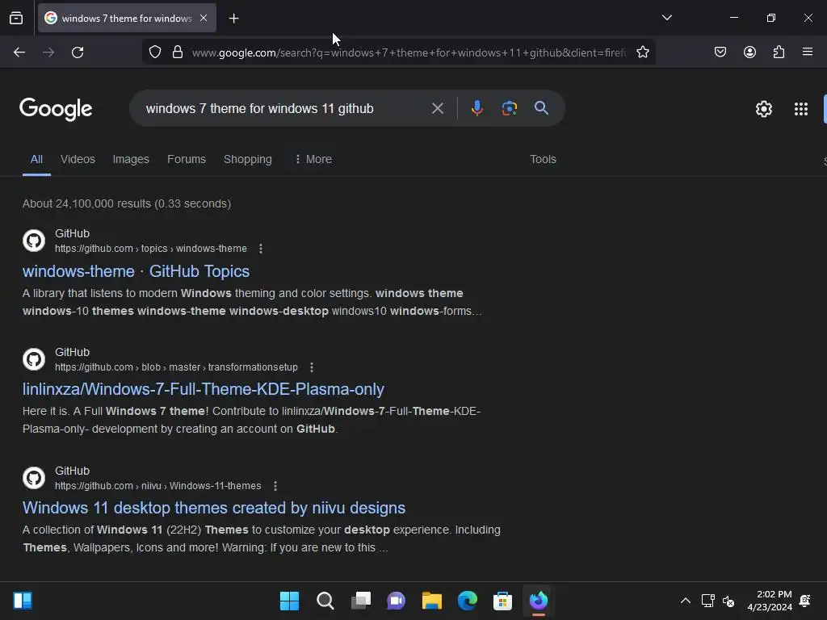Open a new tab with plus button
The image size is (827, 620).
pos(233,19)
